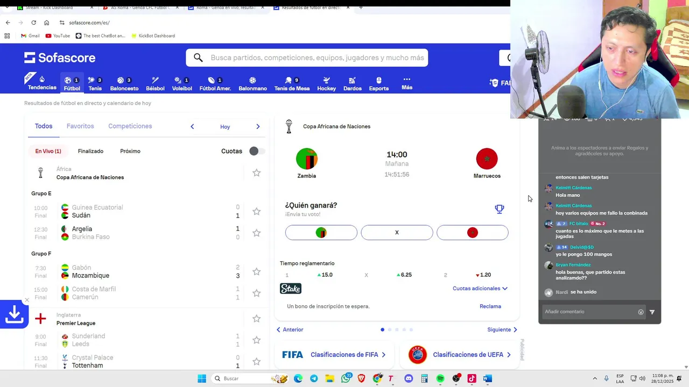Filter matches by Próximo
Screen dimensions: 689x387
pyautogui.click(x=130, y=151)
